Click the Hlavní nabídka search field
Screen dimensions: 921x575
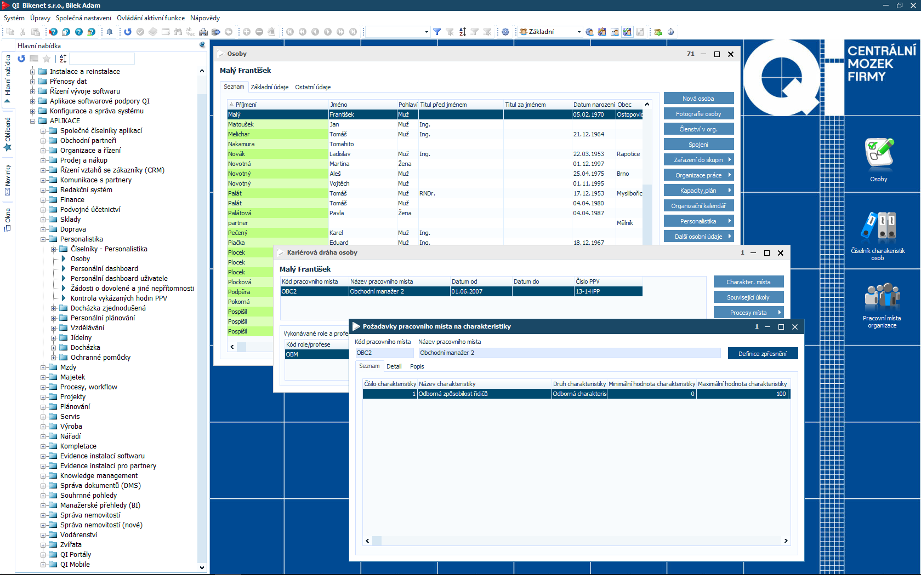pos(102,59)
